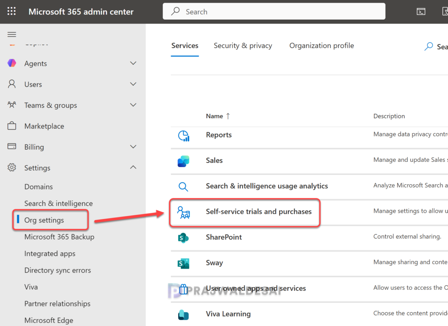Image resolution: width=448 pixels, height=326 pixels.
Task: Open Partner relationships in sidebar
Action: [x=57, y=304]
